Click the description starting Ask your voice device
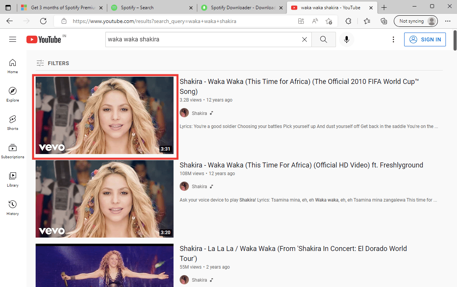 point(308,200)
